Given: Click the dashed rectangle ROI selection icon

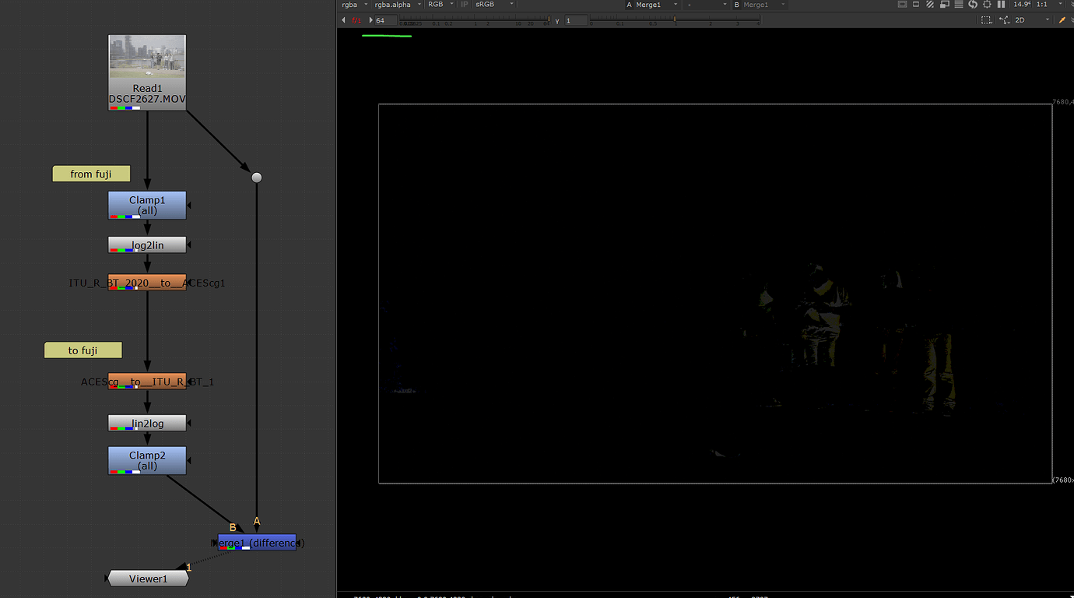Looking at the screenshot, I should click(x=986, y=20).
